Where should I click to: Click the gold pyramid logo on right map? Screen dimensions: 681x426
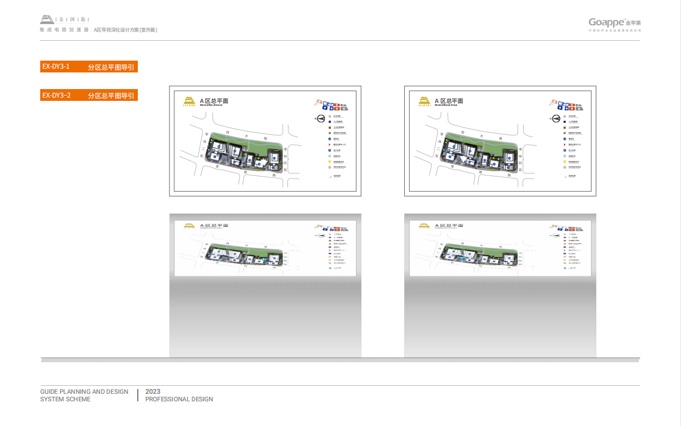point(423,101)
